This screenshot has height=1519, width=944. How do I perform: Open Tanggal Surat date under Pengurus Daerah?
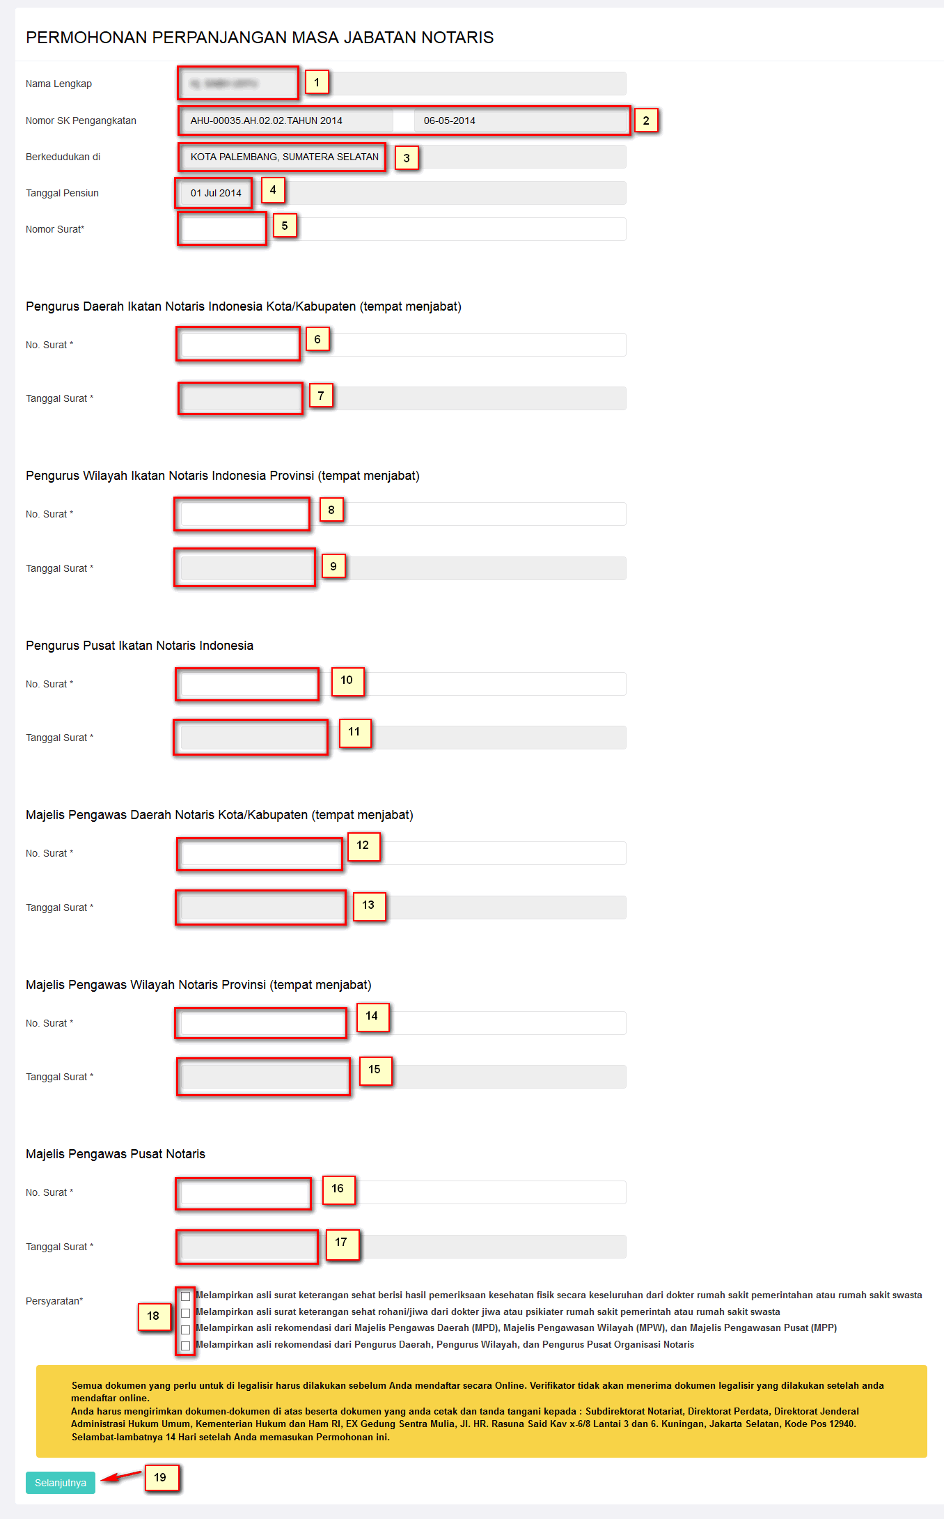402,398
